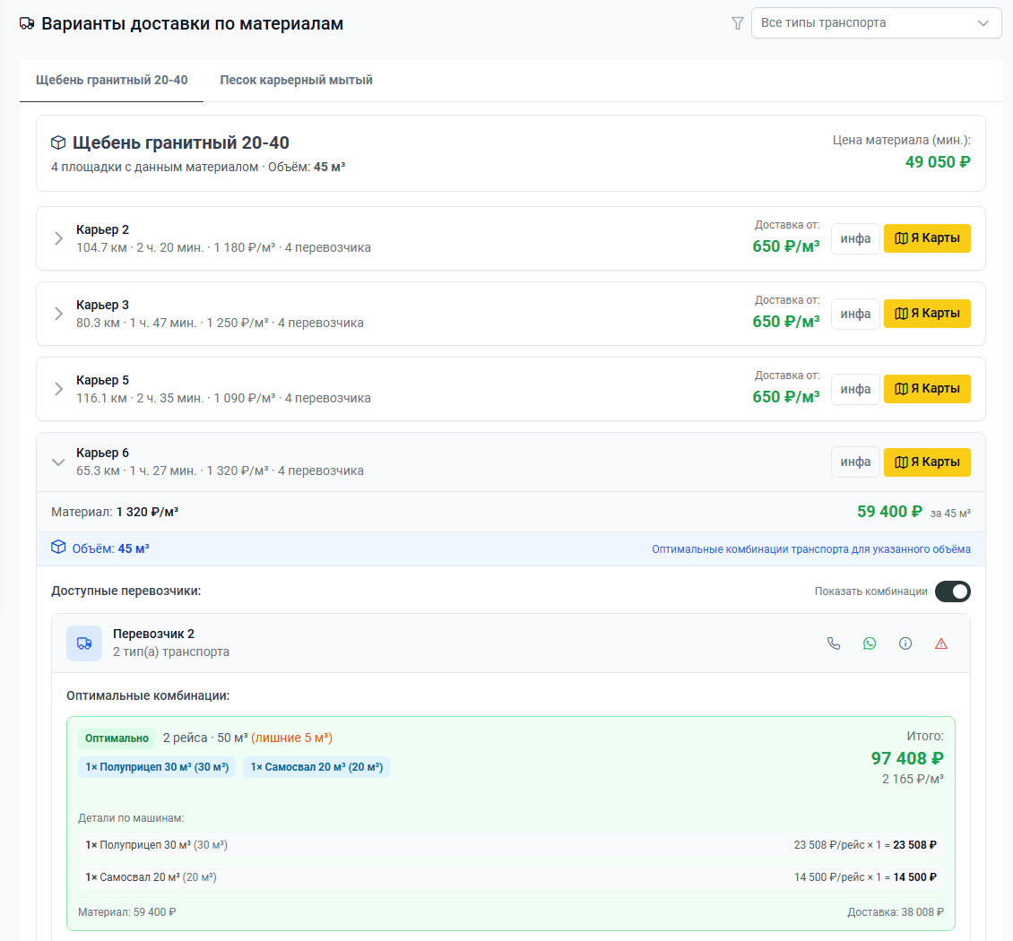The width and height of the screenshot is (1013, 941).
Task: Click the 1× Самосвал 20 м³ chip
Action: click(316, 767)
